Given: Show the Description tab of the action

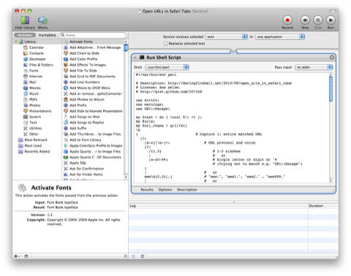Looking at the screenshot, I should click(187, 190).
